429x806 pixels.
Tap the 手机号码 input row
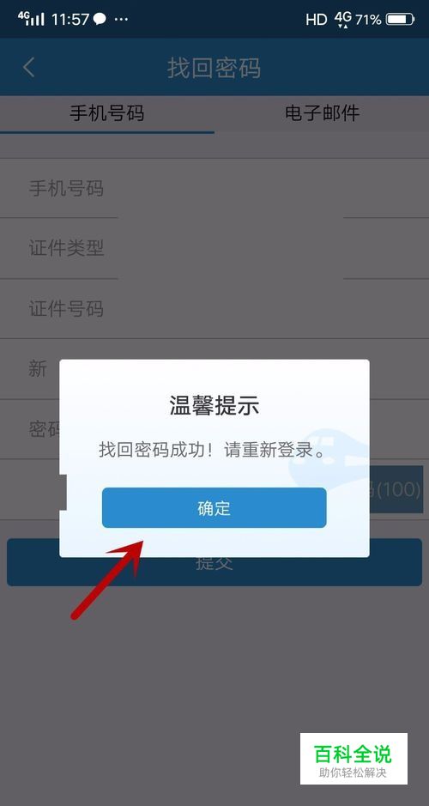[x=214, y=188]
